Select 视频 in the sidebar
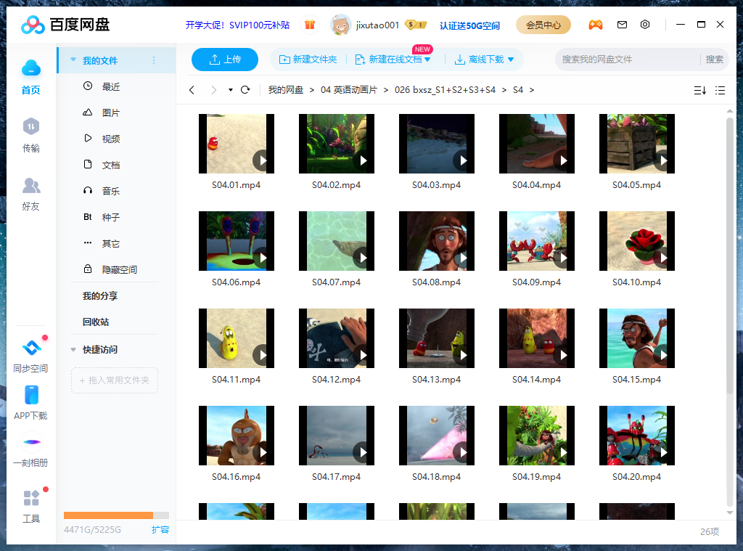The image size is (743, 551). 115,139
